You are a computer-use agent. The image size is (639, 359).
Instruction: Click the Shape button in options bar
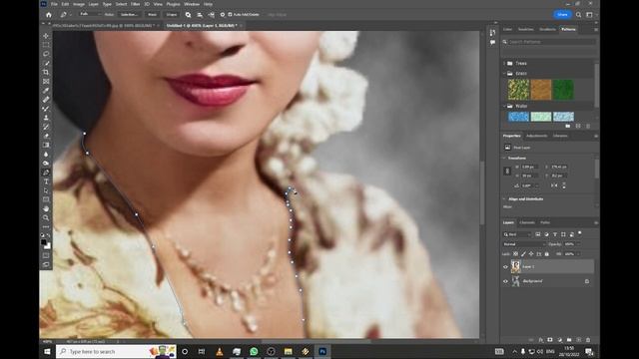tap(172, 15)
